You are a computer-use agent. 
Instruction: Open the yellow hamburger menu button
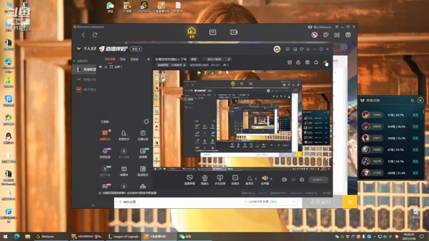click(x=350, y=202)
